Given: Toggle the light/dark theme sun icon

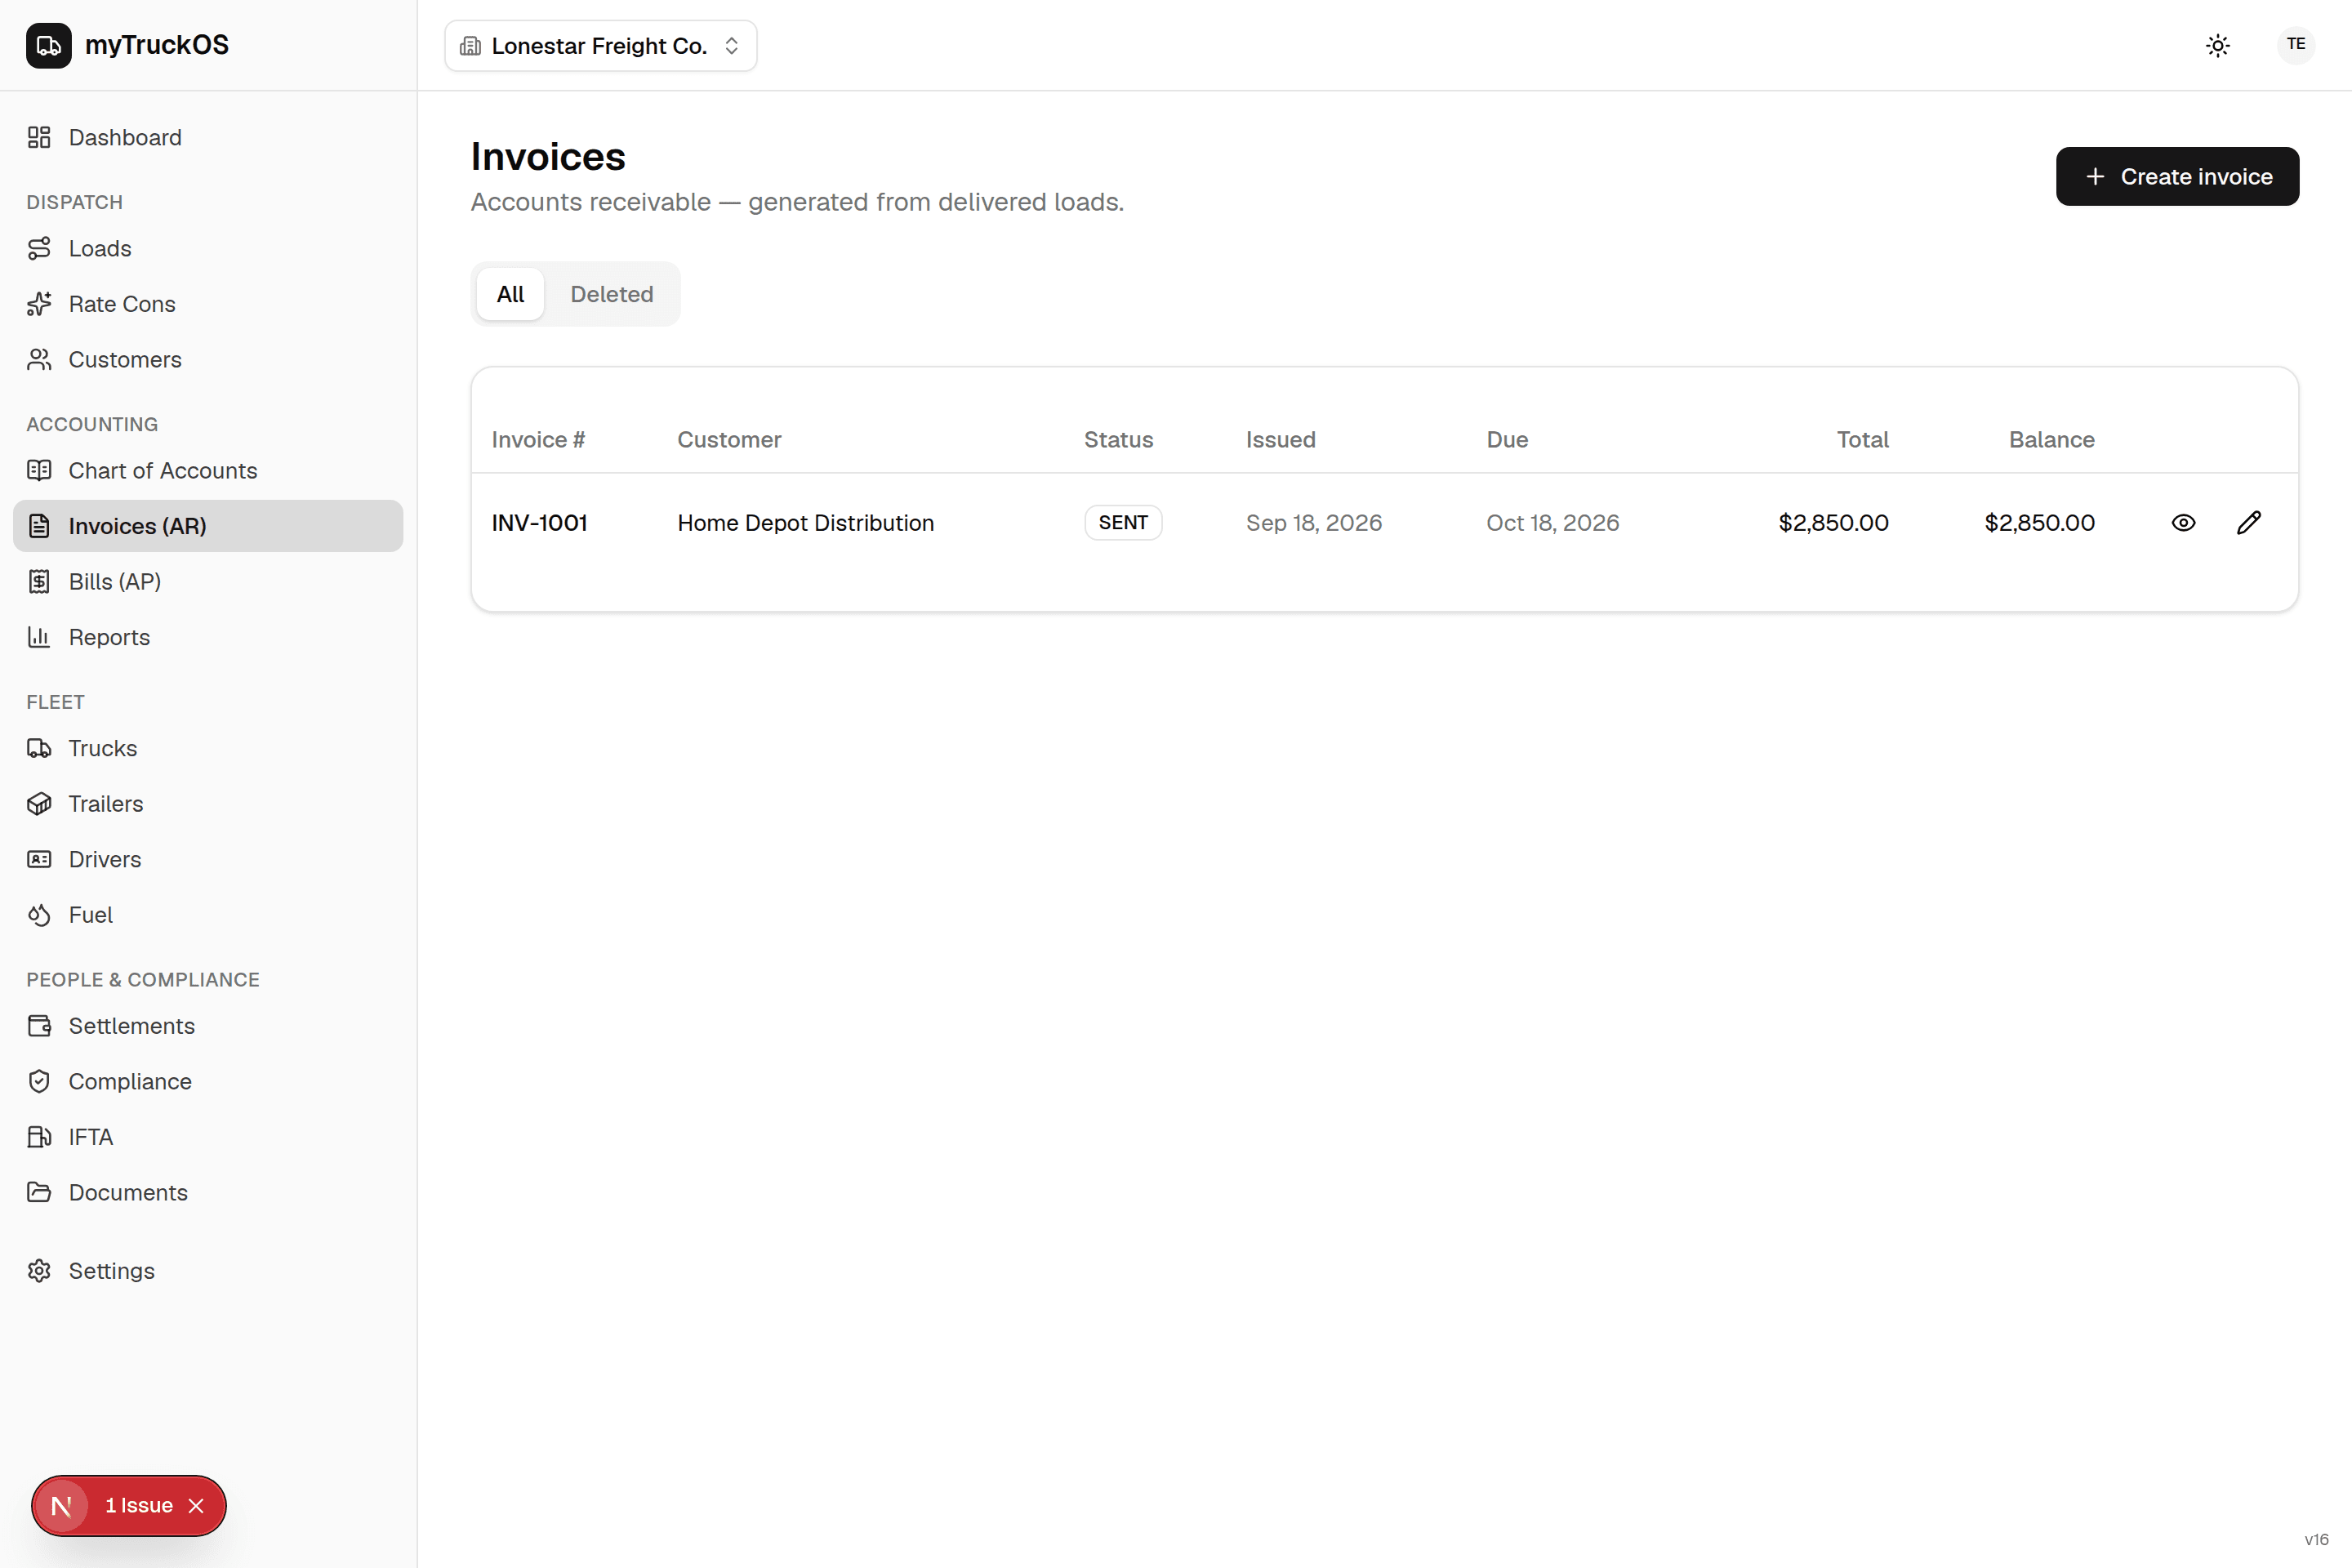Looking at the screenshot, I should [x=2217, y=45].
